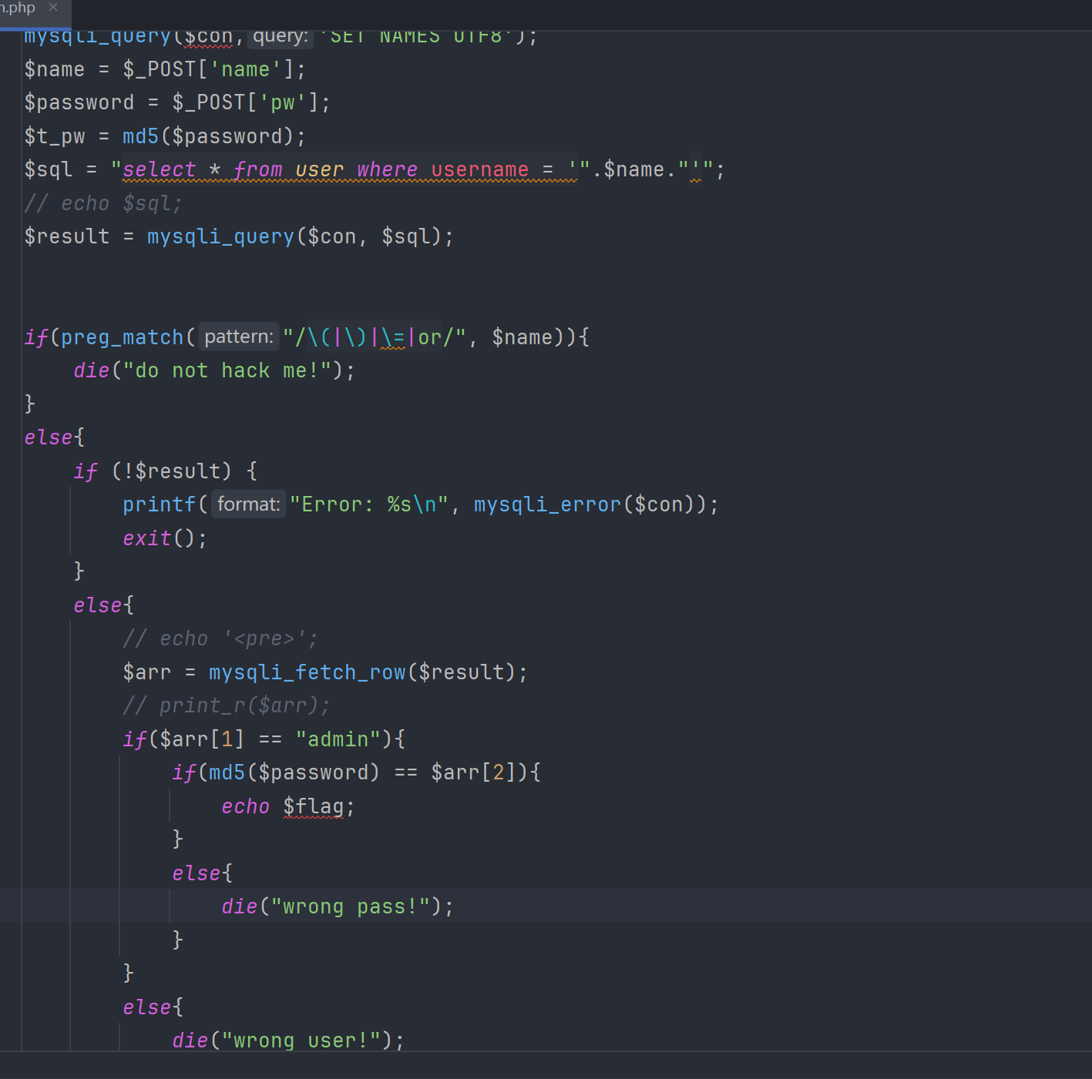Click the 'wrong user!' die statement
Image resolution: width=1092 pixels, height=1079 pixels.
[x=287, y=1040]
